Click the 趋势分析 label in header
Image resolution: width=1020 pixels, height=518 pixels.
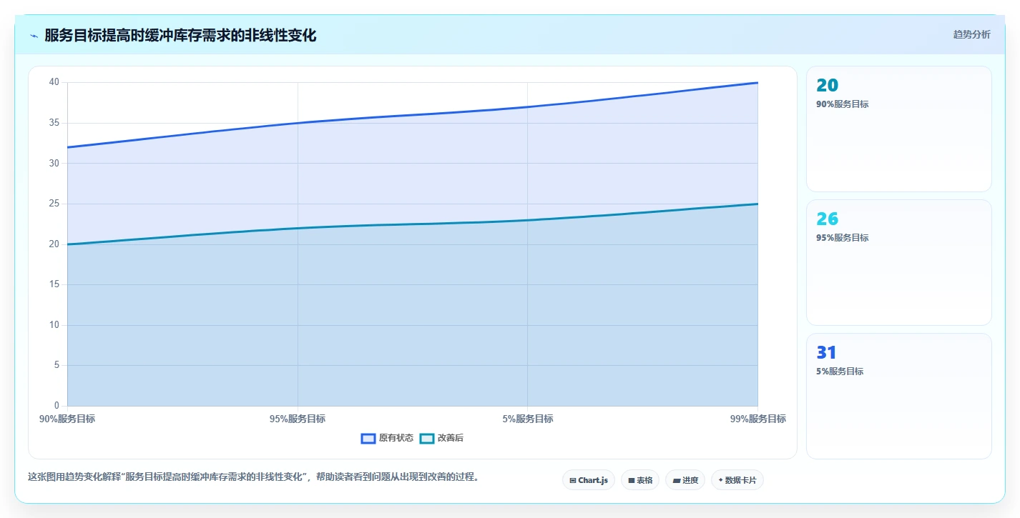[x=971, y=34]
